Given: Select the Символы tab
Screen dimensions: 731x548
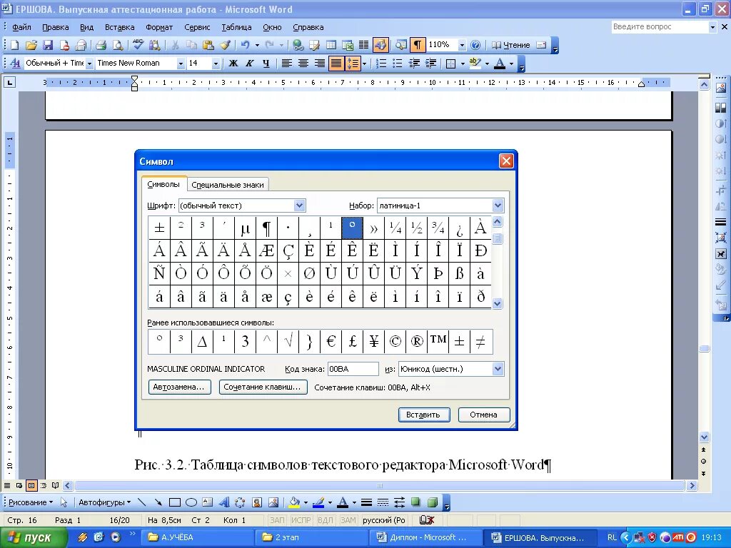Looking at the screenshot, I should tap(163, 184).
